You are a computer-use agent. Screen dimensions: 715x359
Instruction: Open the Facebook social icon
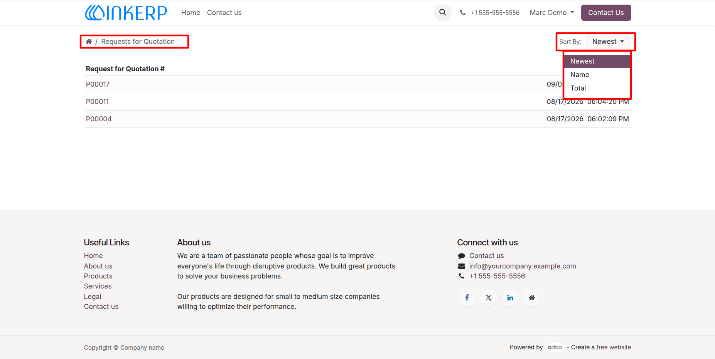click(467, 298)
